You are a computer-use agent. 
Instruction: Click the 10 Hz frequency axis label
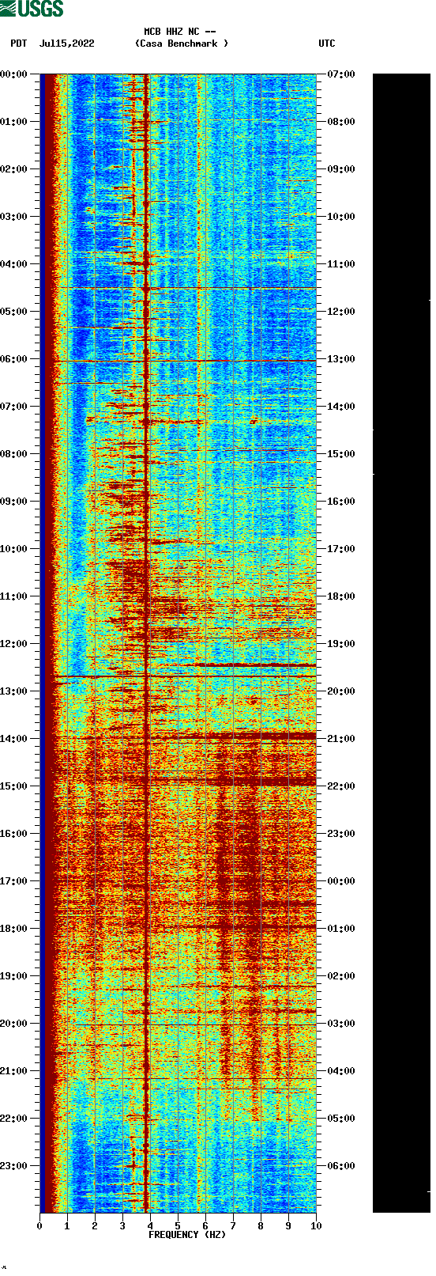(x=316, y=1226)
